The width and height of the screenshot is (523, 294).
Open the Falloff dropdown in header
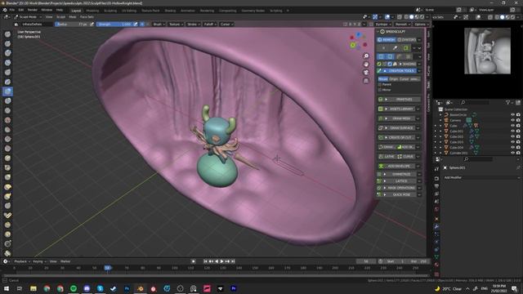[x=210, y=24]
